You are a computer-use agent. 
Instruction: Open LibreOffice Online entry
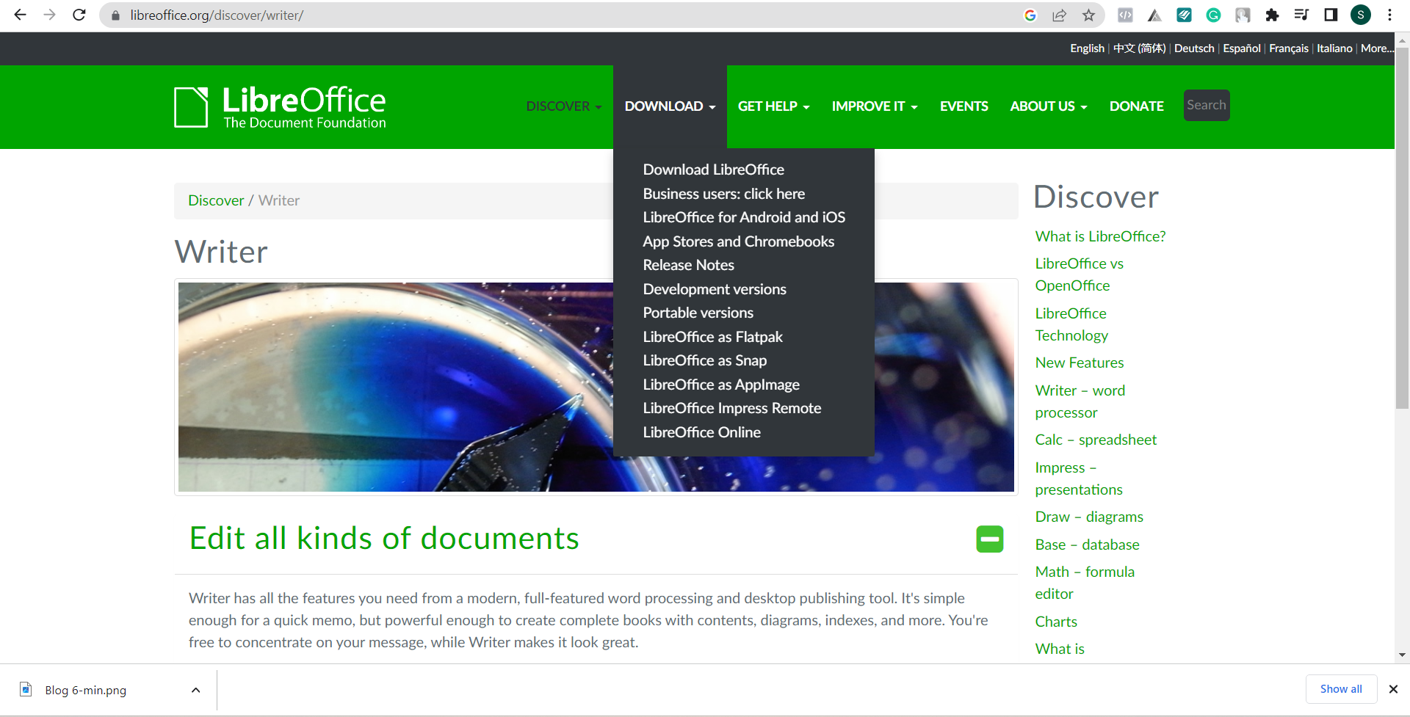click(x=702, y=432)
